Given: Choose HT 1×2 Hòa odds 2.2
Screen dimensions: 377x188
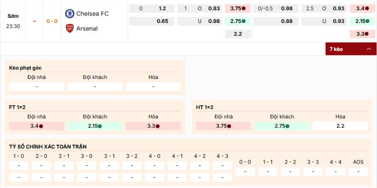Looking at the screenshot, I should pos(340,126).
